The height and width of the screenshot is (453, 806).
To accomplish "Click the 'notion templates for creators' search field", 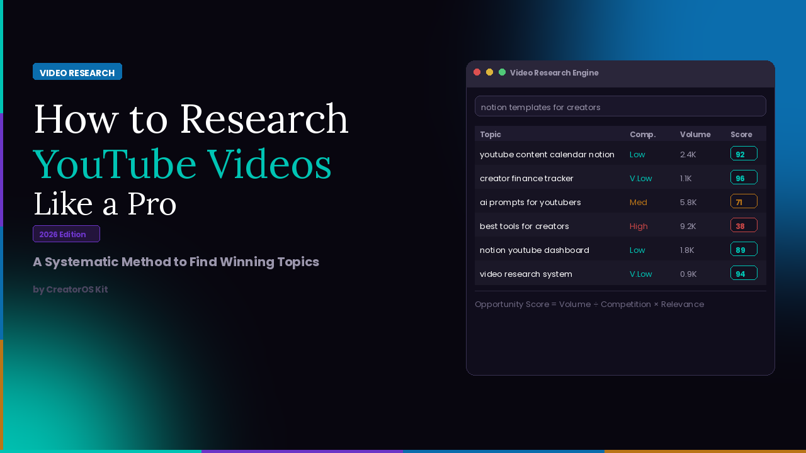I will pos(620,106).
